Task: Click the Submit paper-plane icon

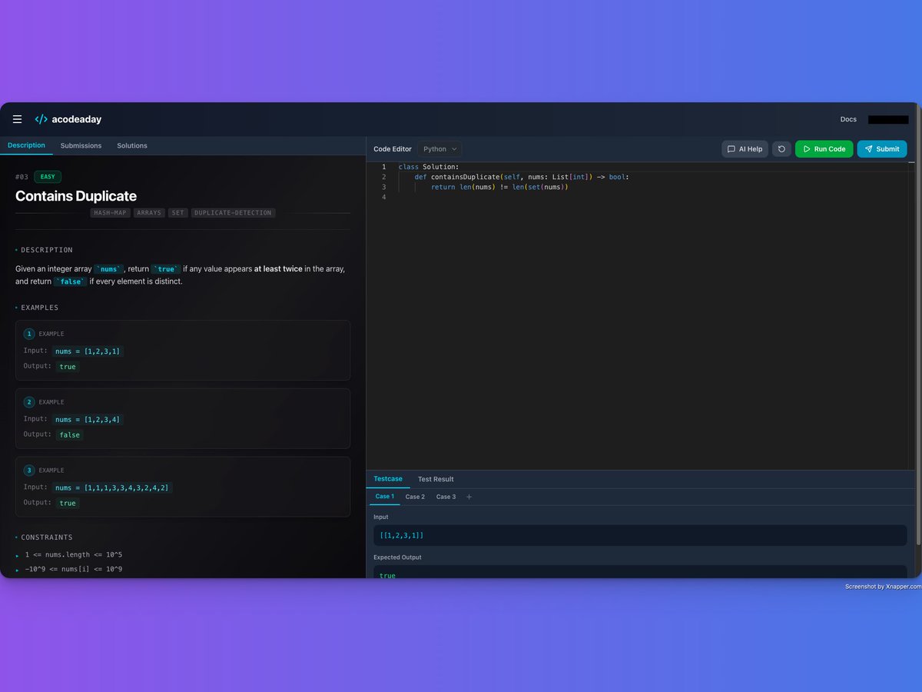Action: click(x=869, y=148)
